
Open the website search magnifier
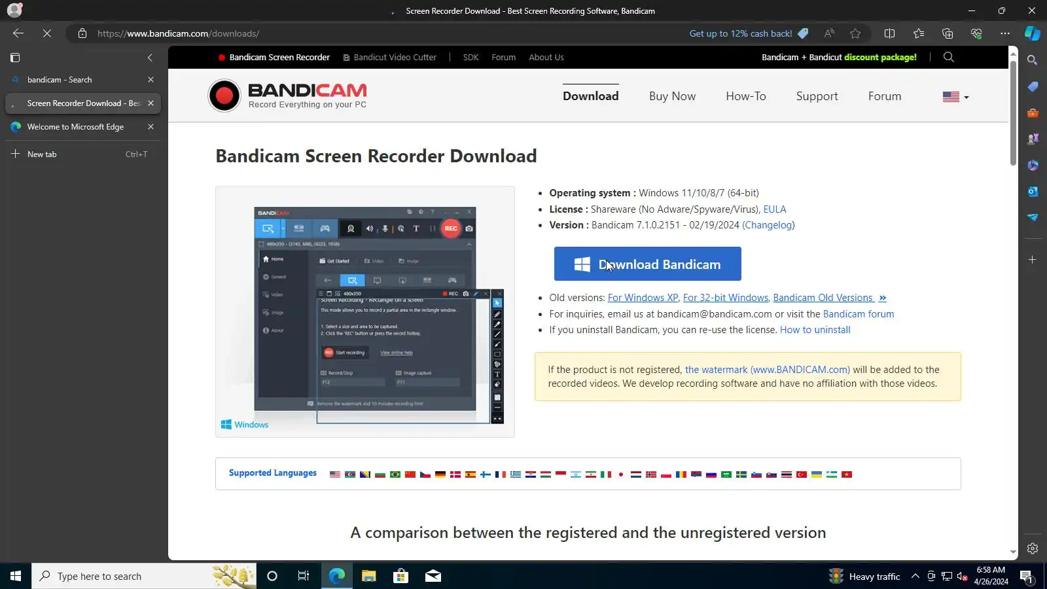948,58
